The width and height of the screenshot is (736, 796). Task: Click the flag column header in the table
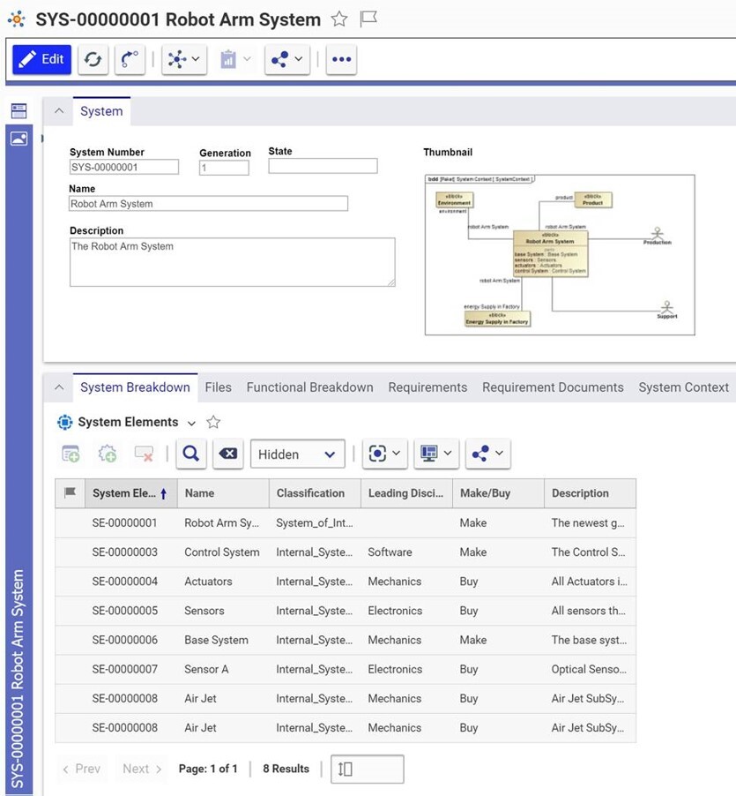[x=71, y=493]
